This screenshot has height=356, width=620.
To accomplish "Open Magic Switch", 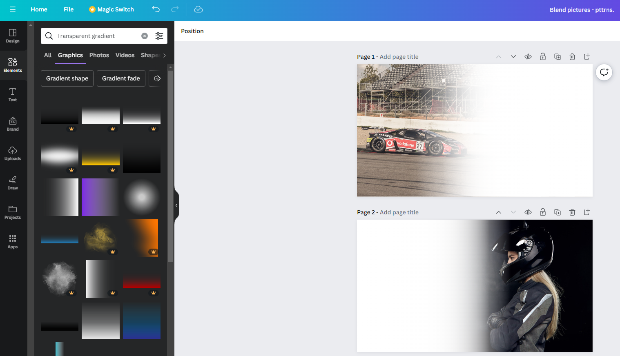I will point(112,9).
